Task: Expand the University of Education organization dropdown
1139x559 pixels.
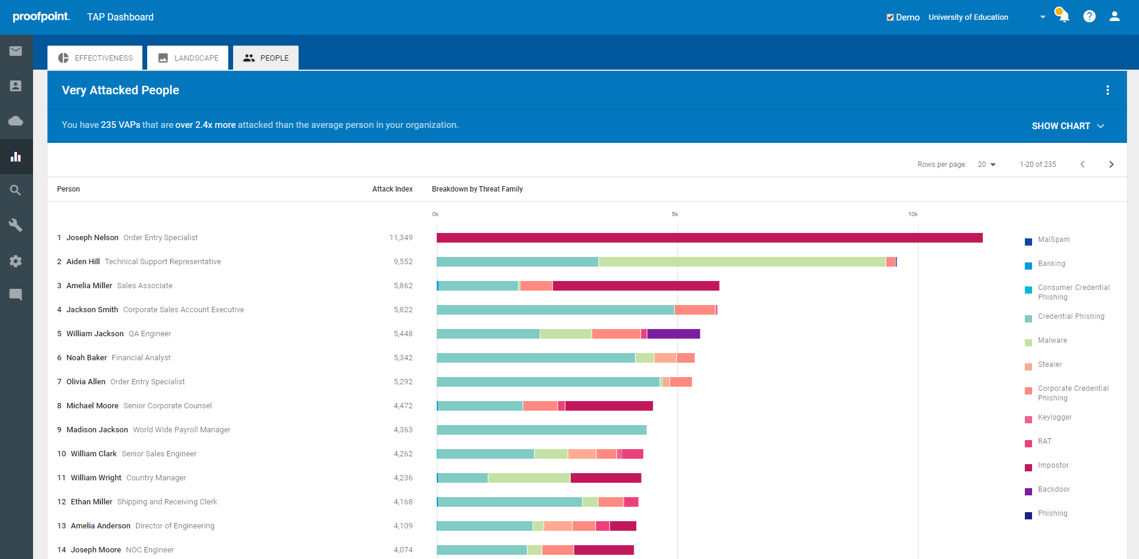Action: [1042, 17]
